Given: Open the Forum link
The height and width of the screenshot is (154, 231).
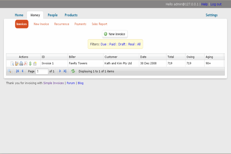Looking at the screenshot, I should [71, 83].
